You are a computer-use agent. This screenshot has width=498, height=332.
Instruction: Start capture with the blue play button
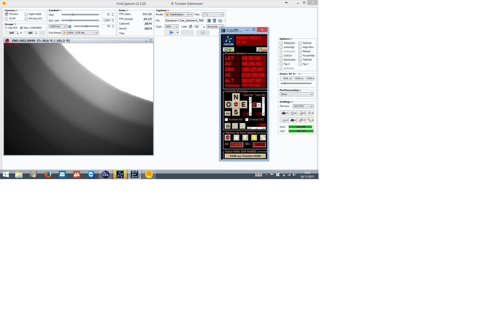171,32
